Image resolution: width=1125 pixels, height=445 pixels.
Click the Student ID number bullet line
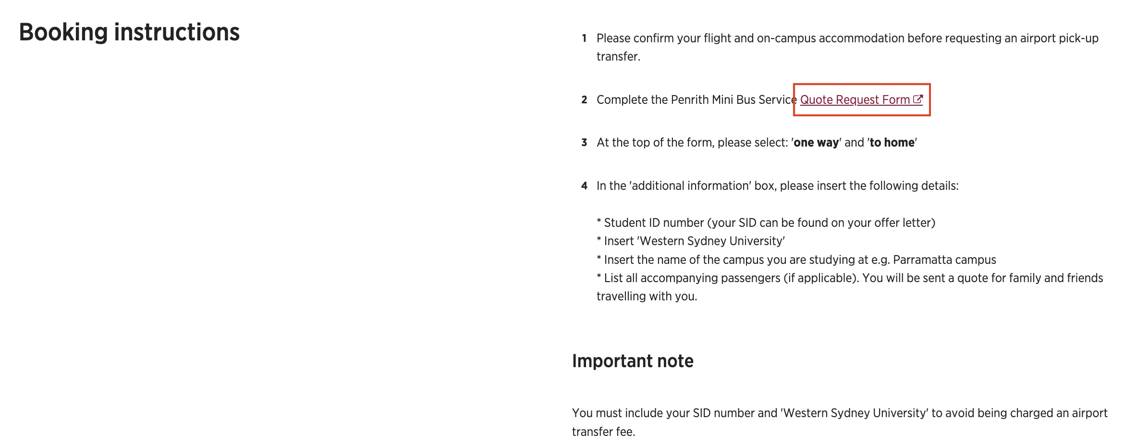[766, 223]
